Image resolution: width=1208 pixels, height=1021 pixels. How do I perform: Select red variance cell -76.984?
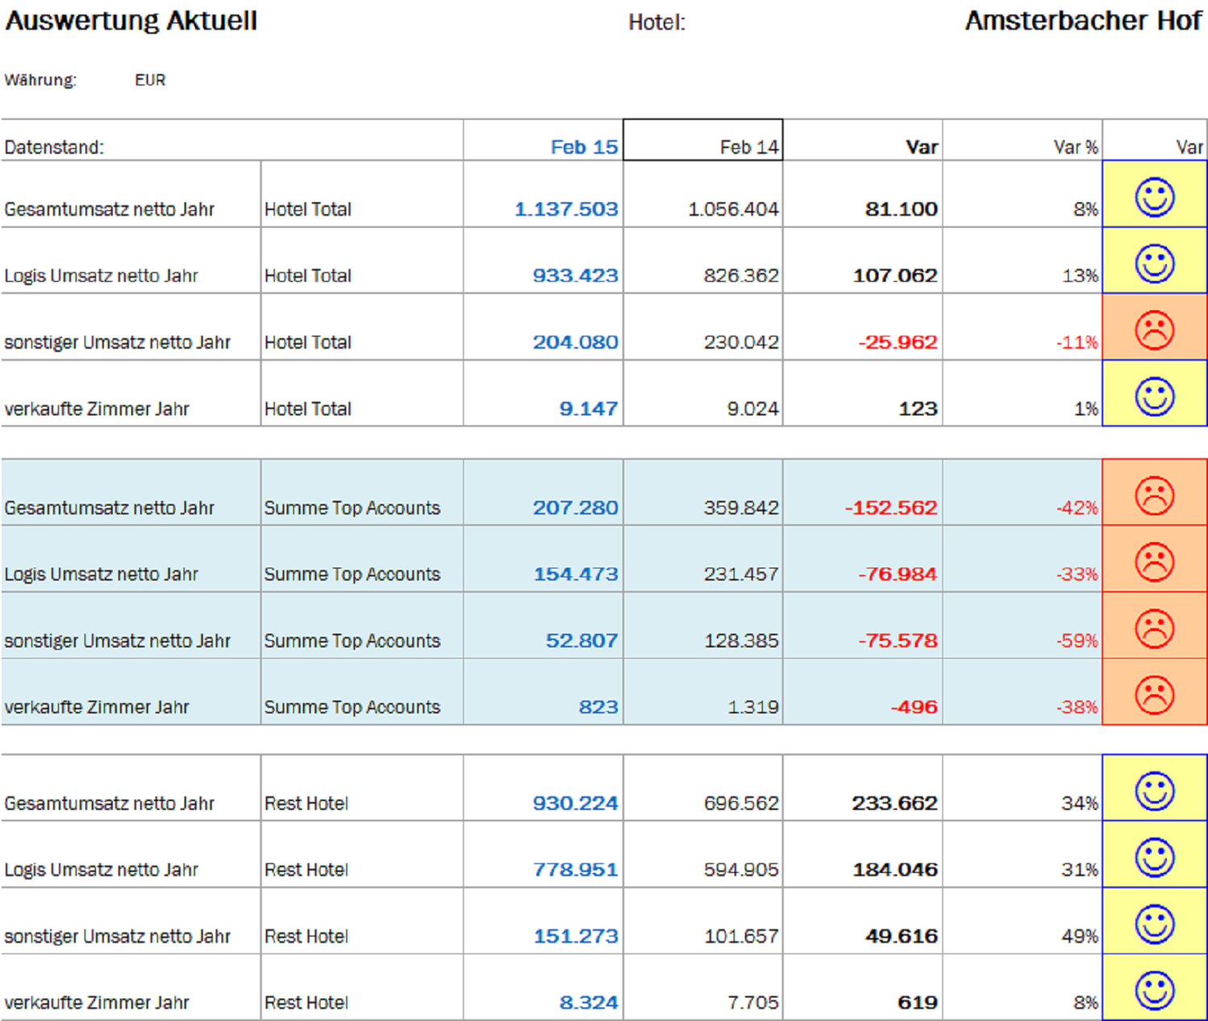coord(863,560)
